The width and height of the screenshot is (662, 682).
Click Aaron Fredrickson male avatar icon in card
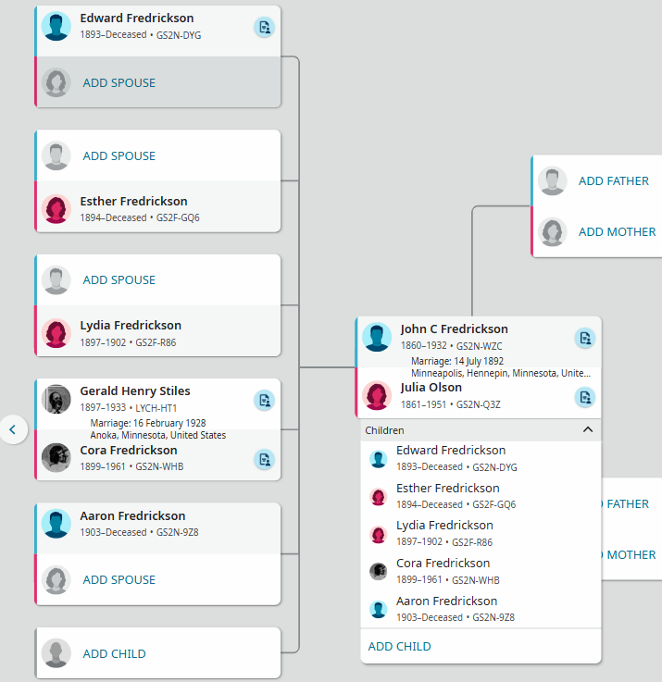pos(56,524)
